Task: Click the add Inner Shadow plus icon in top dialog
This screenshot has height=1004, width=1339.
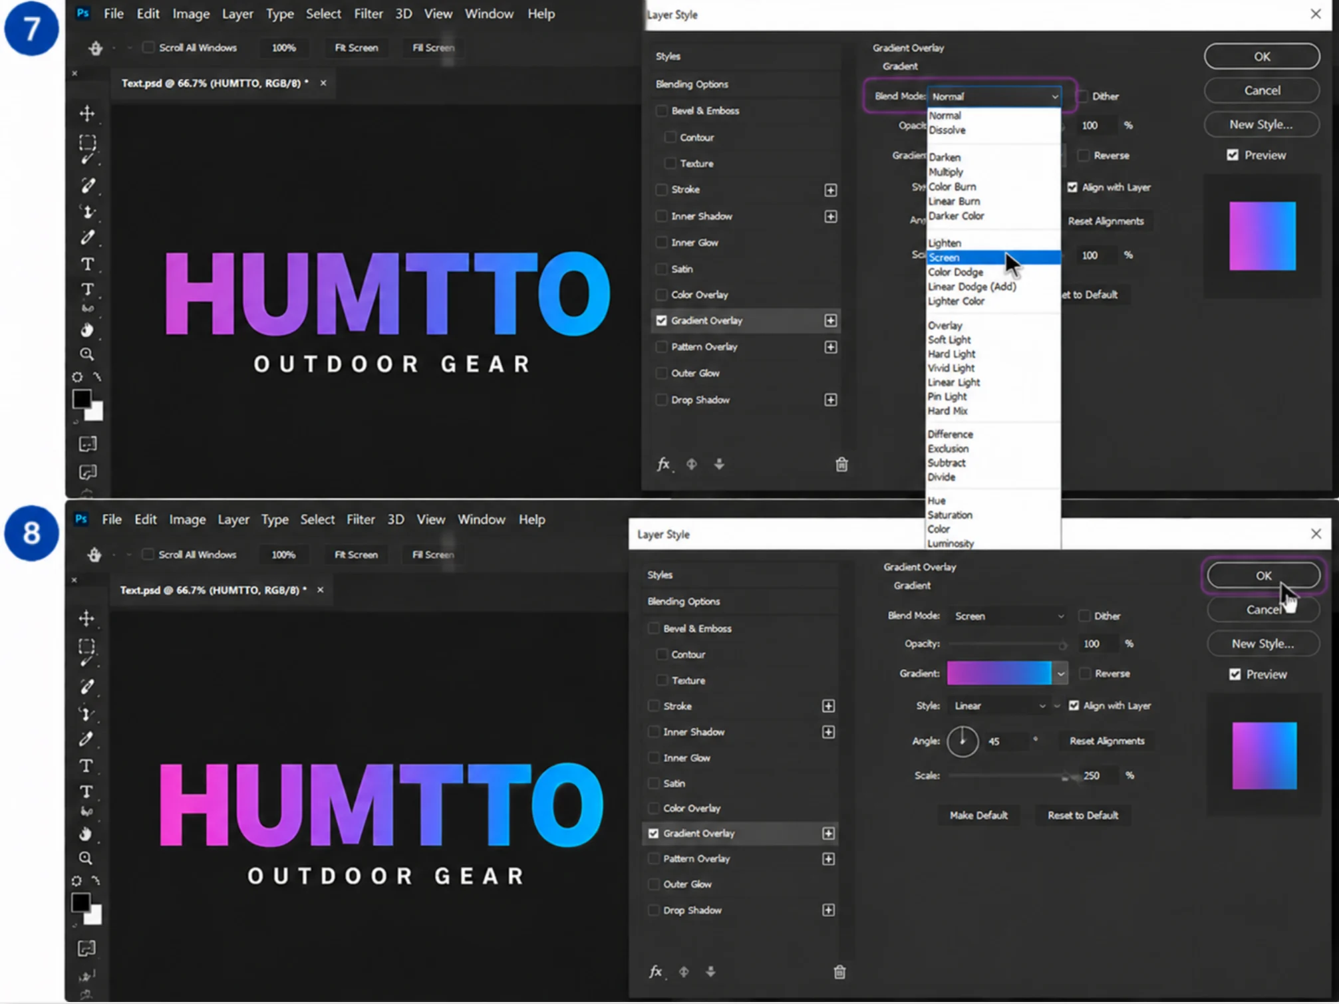Action: [x=831, y=217]
